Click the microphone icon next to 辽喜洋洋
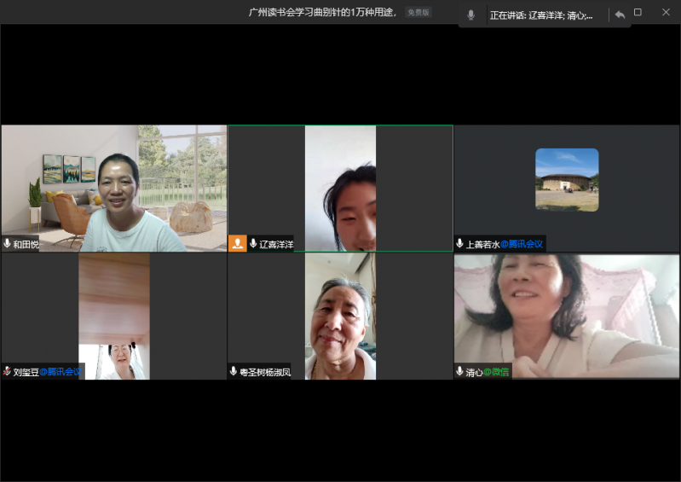The width and height of the screenshot is (681, 482). click(x=253, y=244)
